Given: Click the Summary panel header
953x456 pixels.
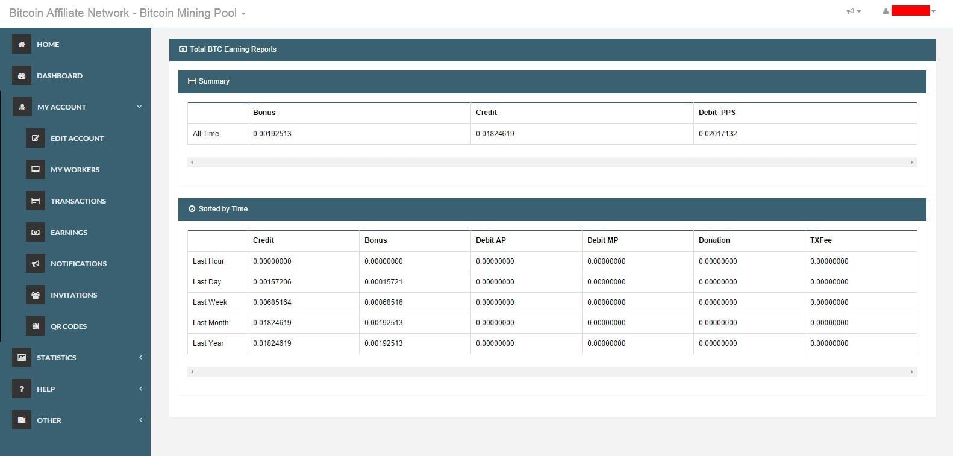Looking at the screenshot, I should click(552, 81).
